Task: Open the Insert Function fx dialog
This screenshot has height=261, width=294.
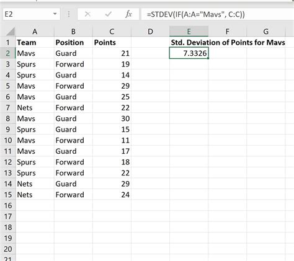Action: 128,14
